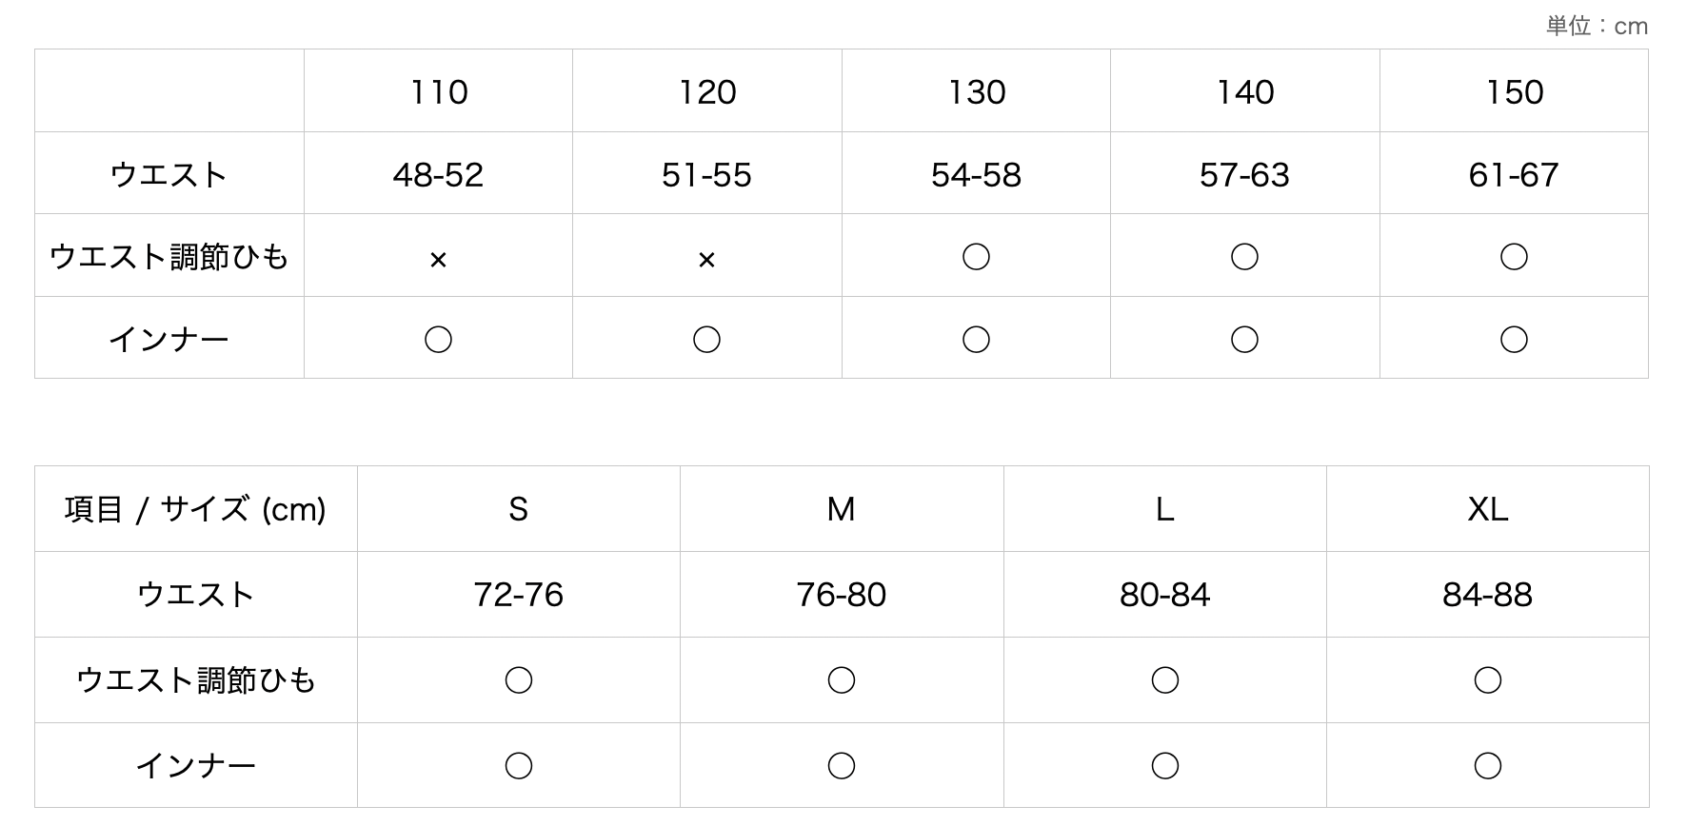Screen dimensions: 1687x826
Task: Click the ウエスト調節ひも circle for size S
Action: 519,680
